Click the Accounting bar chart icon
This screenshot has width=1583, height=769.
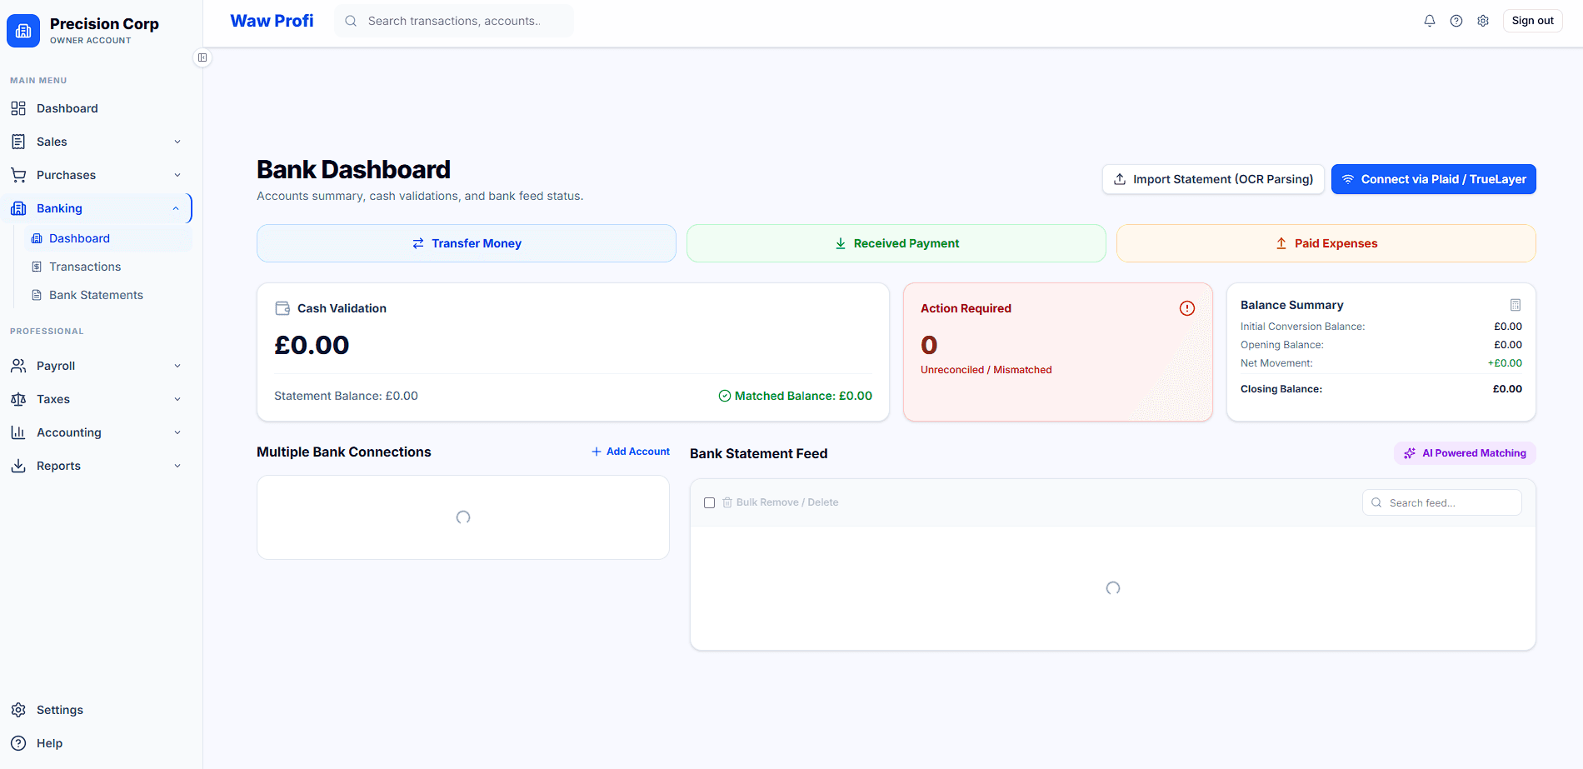(x=18, y=432)
